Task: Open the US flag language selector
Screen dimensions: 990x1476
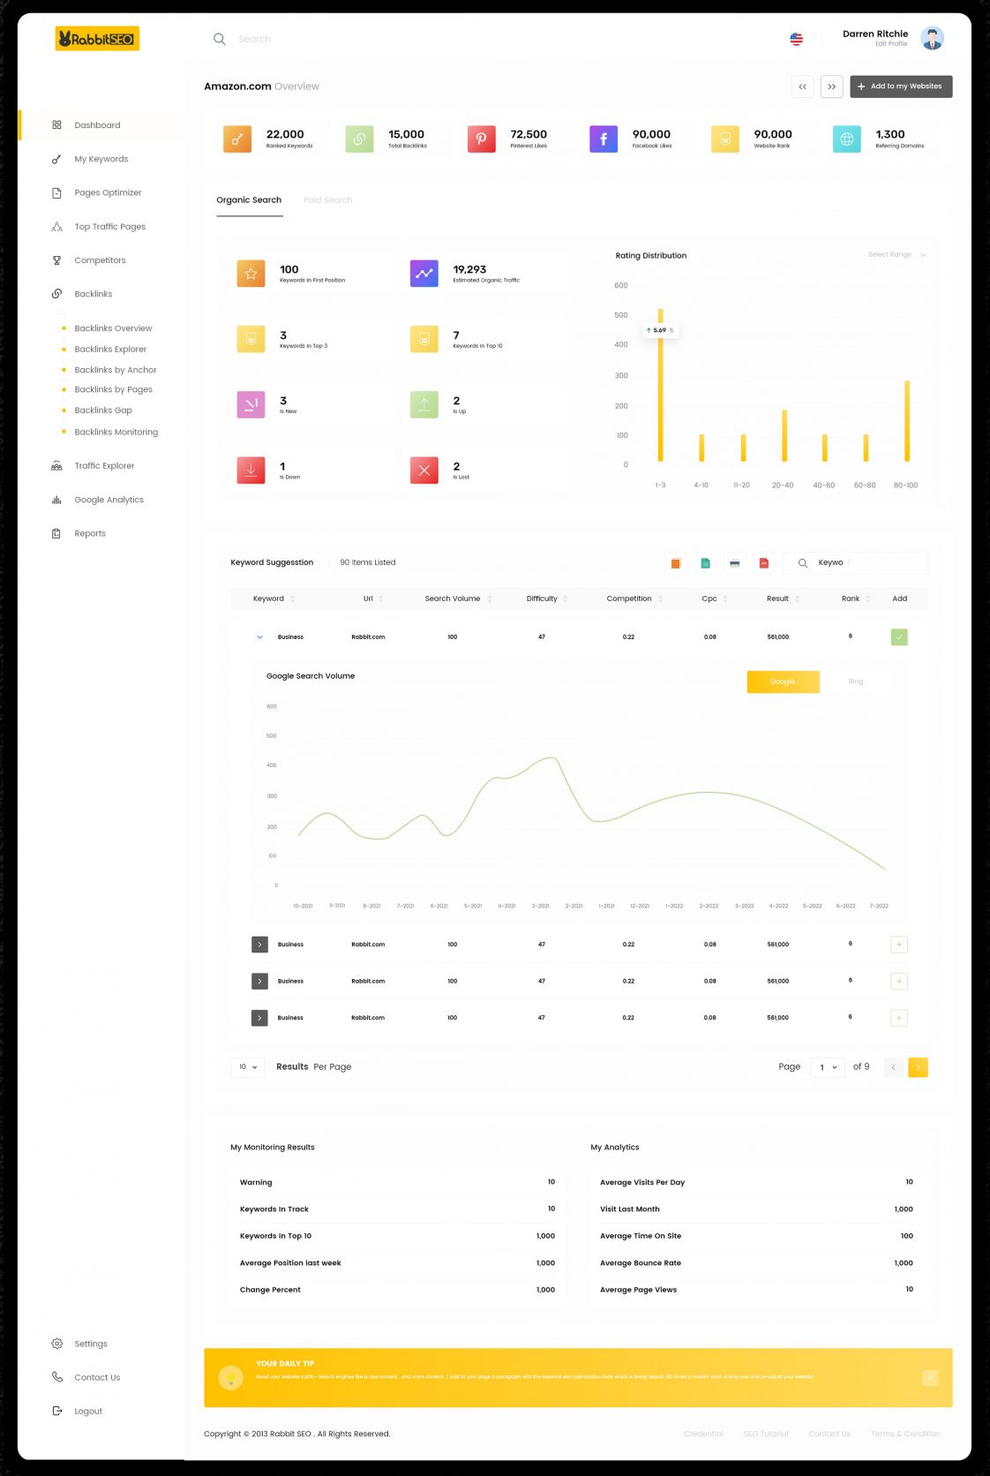Action: [x=796, y=39]
